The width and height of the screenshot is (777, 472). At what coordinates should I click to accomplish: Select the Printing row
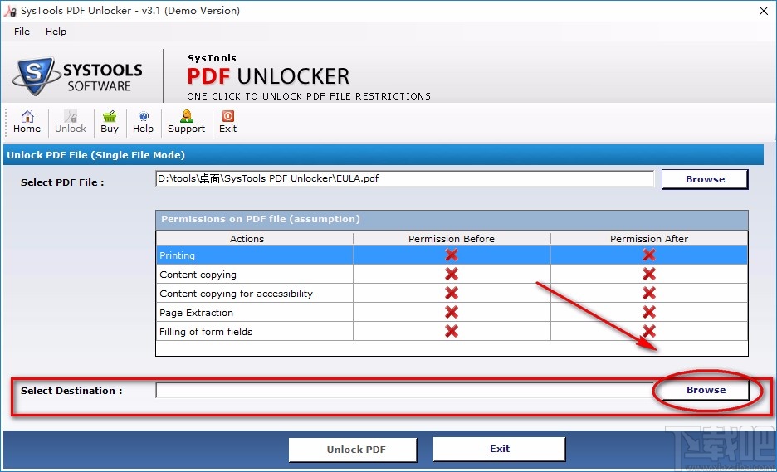[x=452, y=255]
